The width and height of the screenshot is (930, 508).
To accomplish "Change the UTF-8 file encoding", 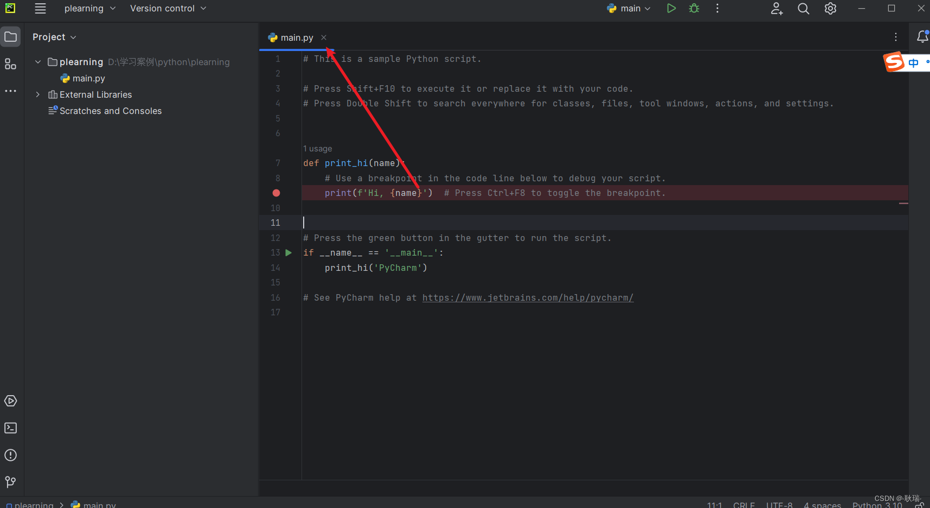I will (779, 504).
